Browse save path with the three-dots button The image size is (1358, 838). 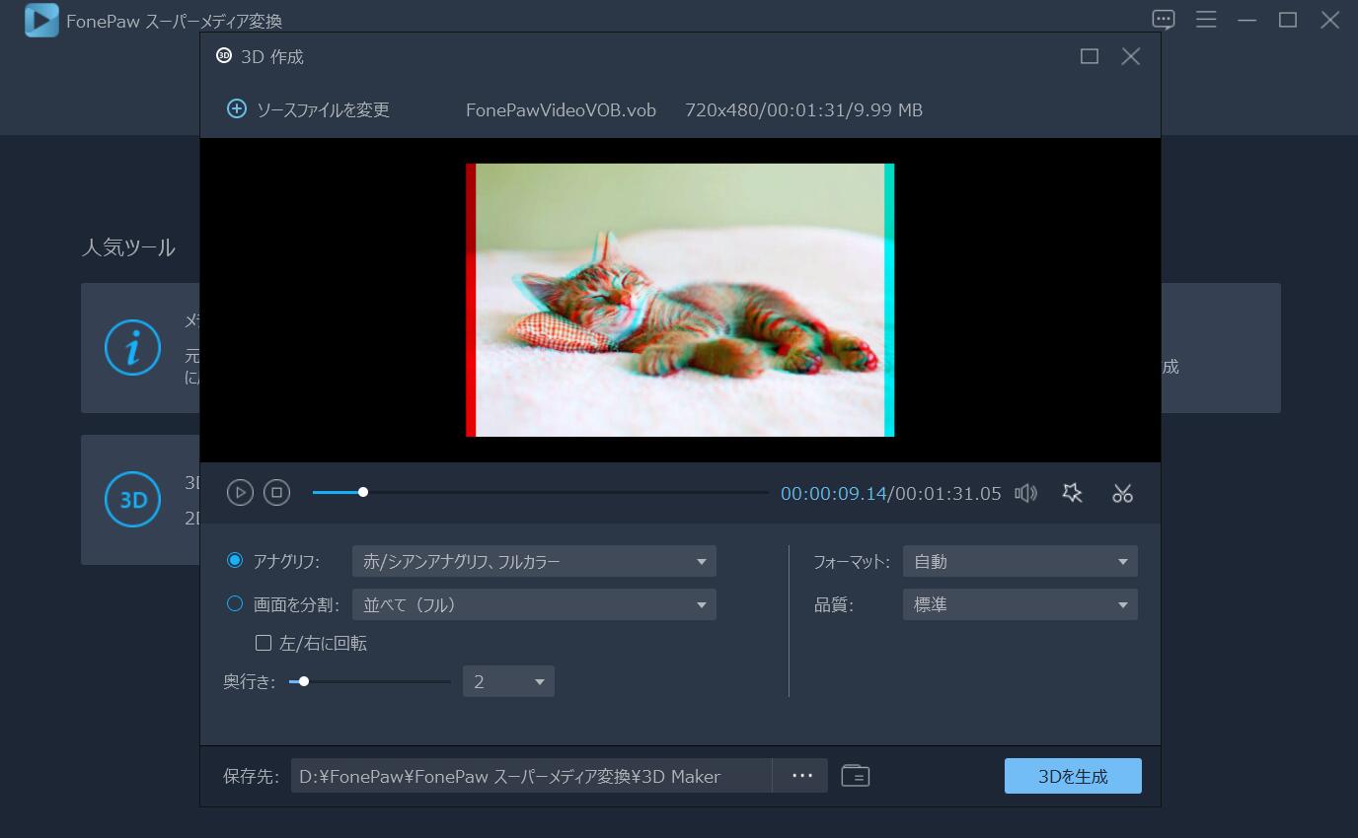pos(800,776)
